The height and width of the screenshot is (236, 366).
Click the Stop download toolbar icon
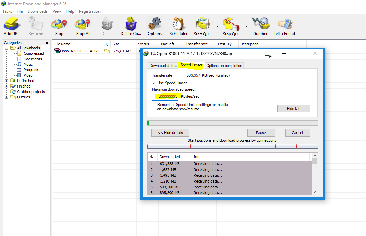tap(59, 24)
